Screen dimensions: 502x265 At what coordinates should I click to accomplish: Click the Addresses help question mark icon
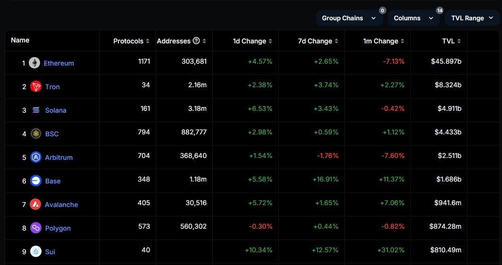196,41
